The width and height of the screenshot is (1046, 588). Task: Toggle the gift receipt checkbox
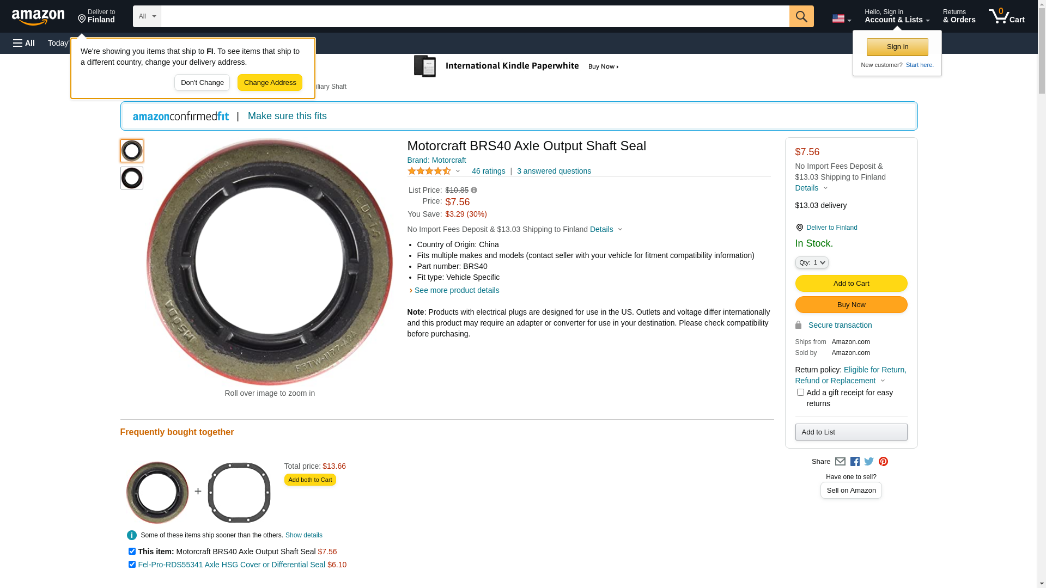800,393
